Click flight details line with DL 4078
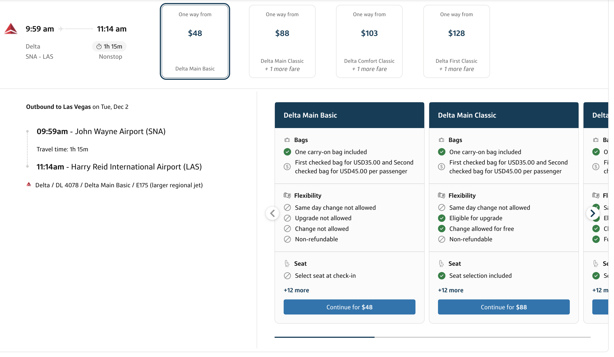The height and width of the screenshot is (357, 614). [x=119, y=185]
